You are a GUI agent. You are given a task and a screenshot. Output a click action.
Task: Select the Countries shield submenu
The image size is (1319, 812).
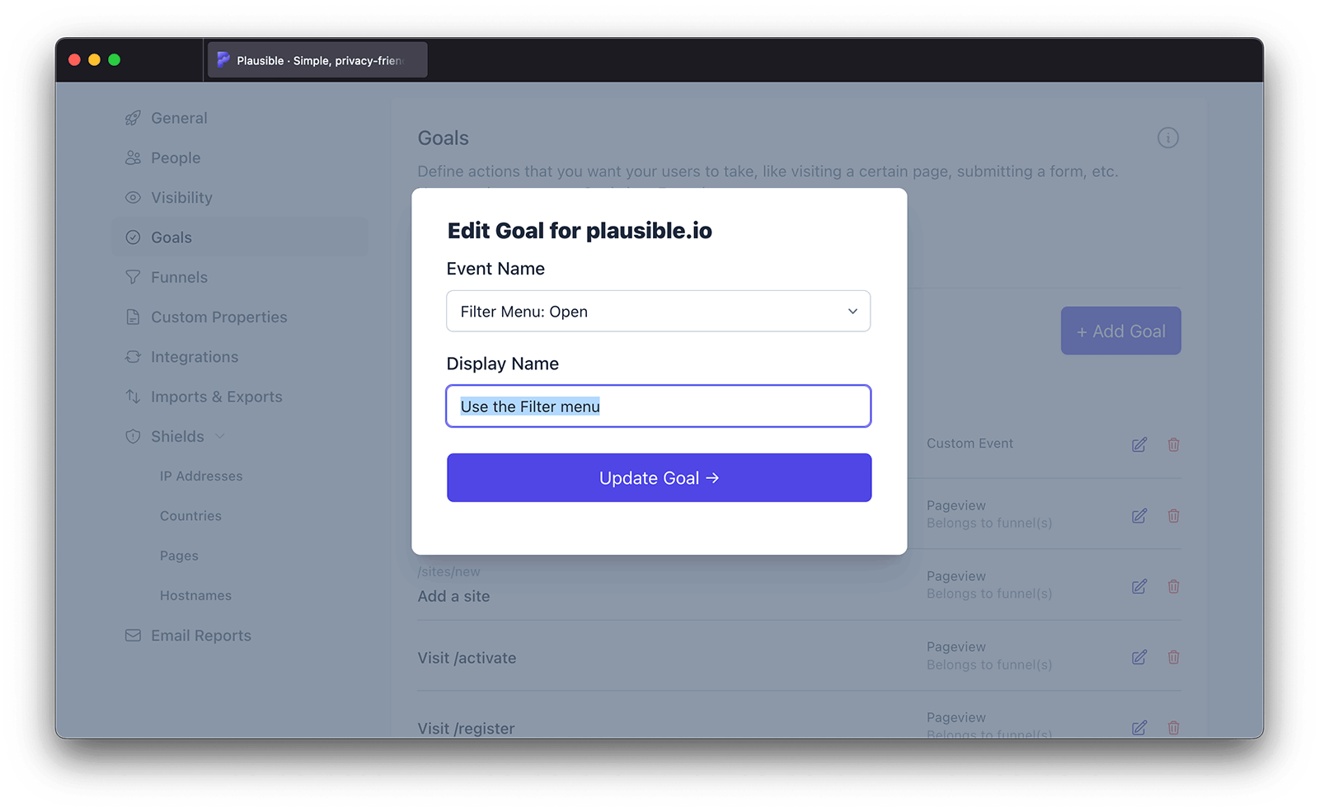point(190,516)
